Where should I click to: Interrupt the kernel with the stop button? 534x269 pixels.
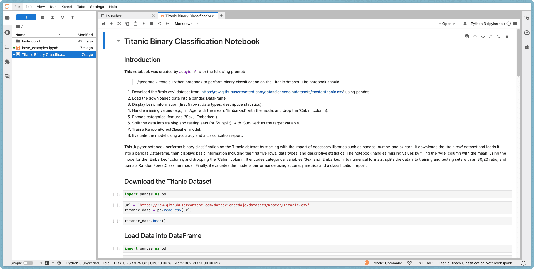[152, 24]
